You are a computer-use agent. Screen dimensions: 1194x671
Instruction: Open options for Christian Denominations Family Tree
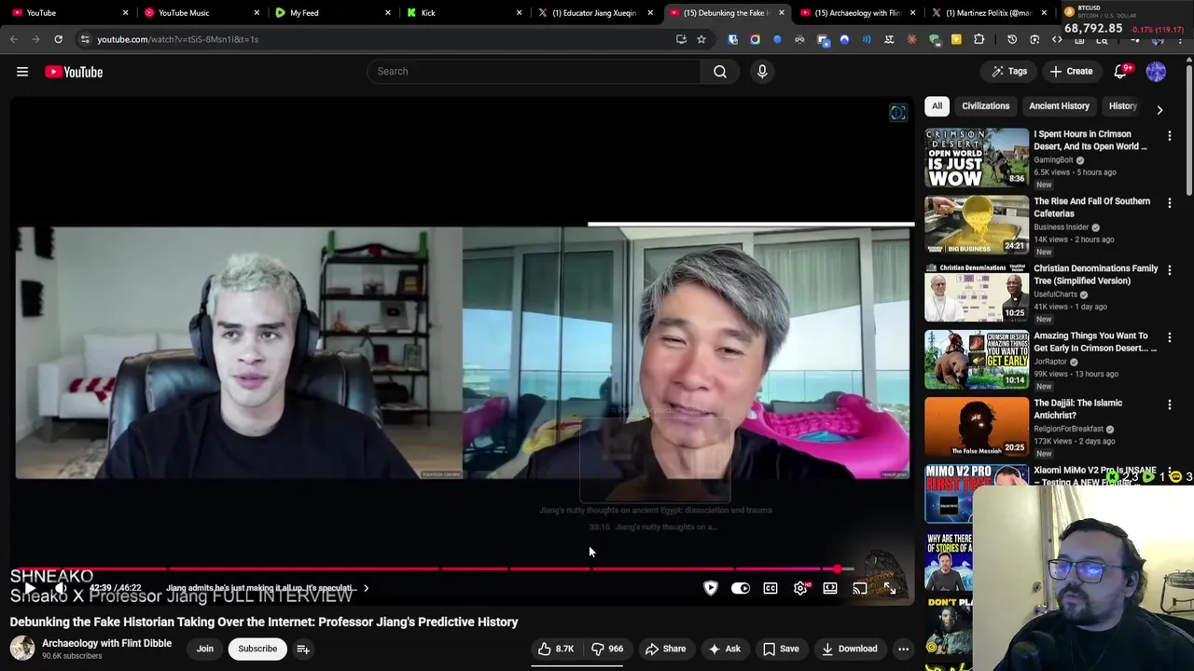pyautogui.click(x=1170, y=270)
